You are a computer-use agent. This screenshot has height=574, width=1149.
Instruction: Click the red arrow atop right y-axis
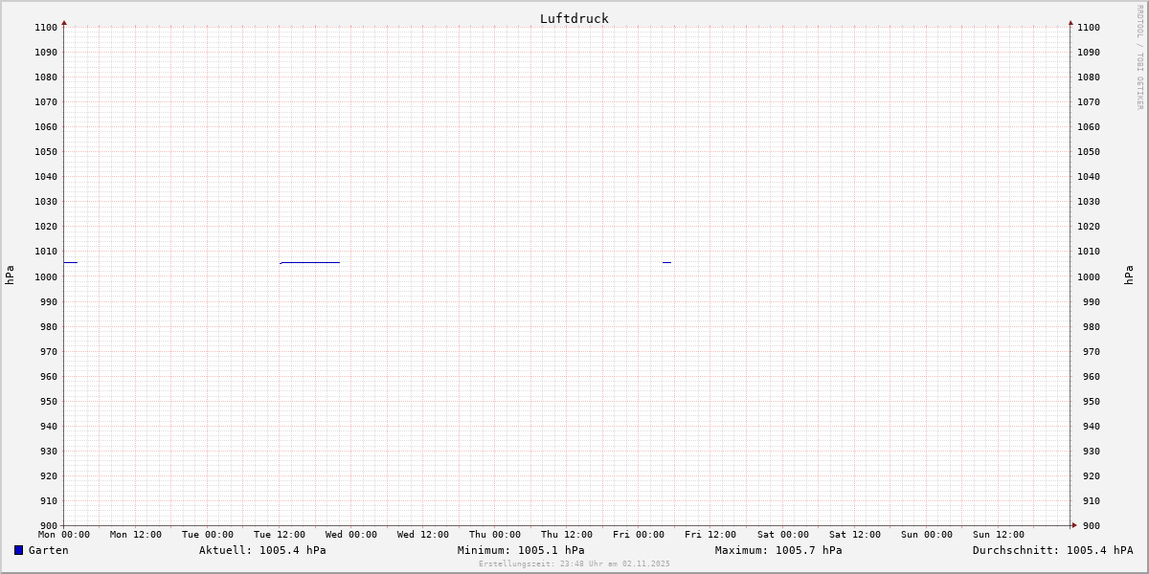click(1070, 22)
